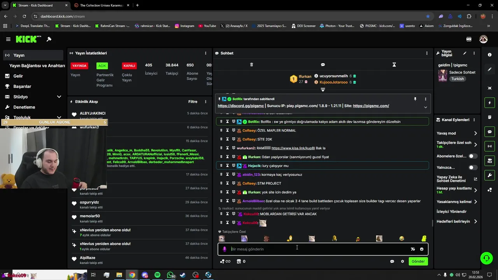This screenshot has height=280, width=498.
Task: Select the yellow duck emote
Action: 424,238
